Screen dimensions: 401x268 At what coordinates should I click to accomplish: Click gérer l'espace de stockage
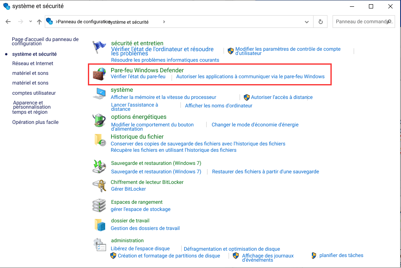point(140,209)
